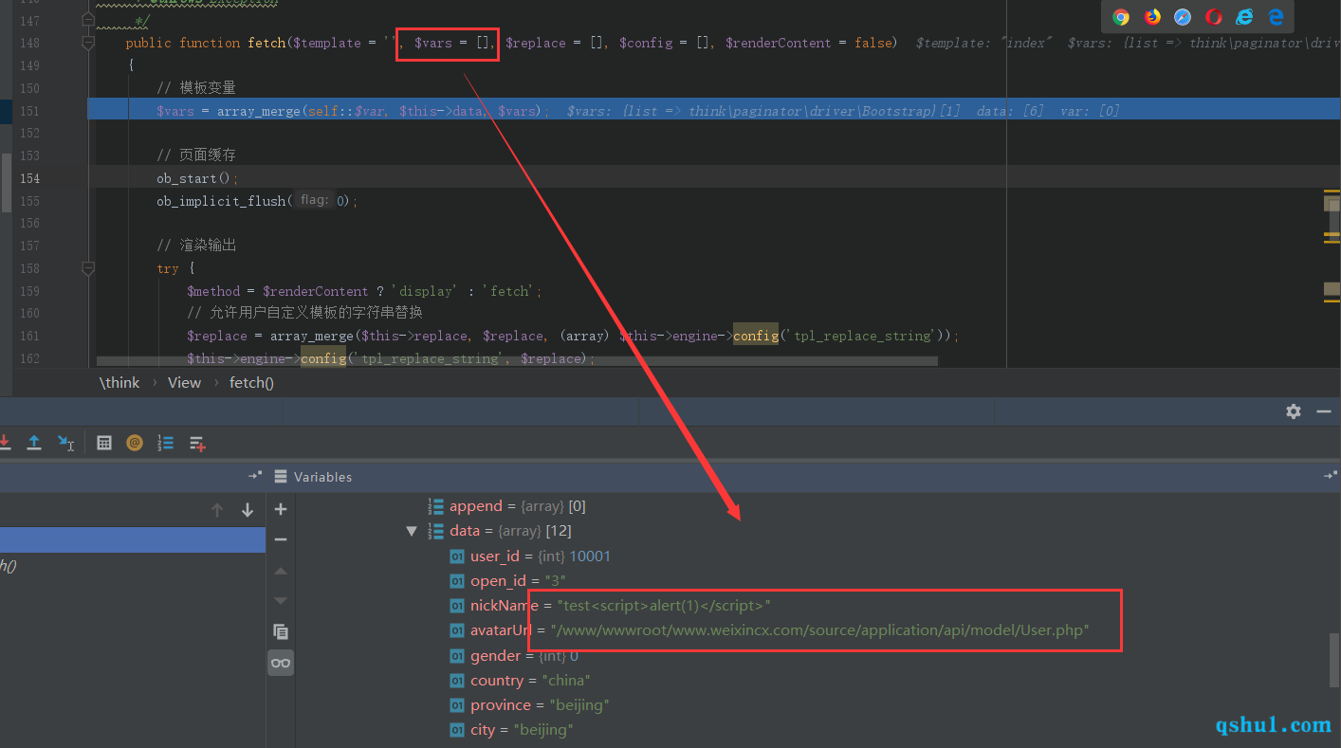The height and width of the screenshot is (748, 1341).
Task: Open debug panel settings gear
Action: point(1294,411)
